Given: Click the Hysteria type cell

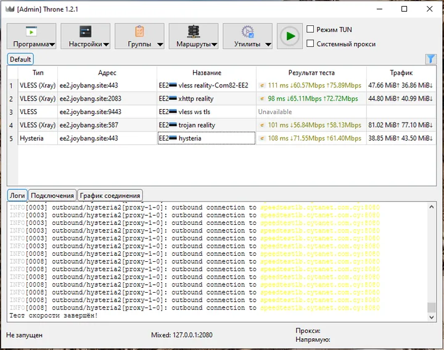Looking at the screenshot, I should 38,139.
